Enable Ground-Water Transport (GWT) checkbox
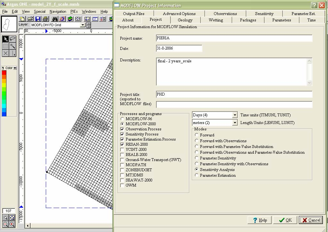This screenshot has height=232, width=328. pos(122,159)
